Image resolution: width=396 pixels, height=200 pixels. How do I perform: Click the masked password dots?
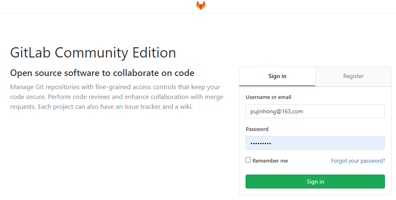click(261, 143)
